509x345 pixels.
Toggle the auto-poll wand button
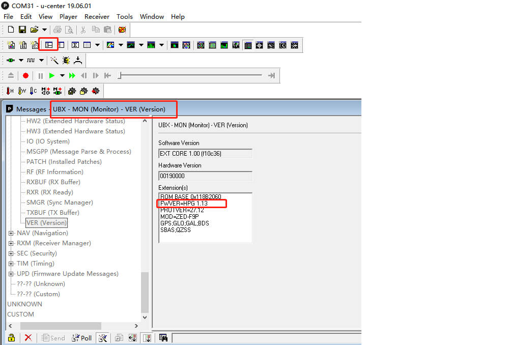(103, 337)
